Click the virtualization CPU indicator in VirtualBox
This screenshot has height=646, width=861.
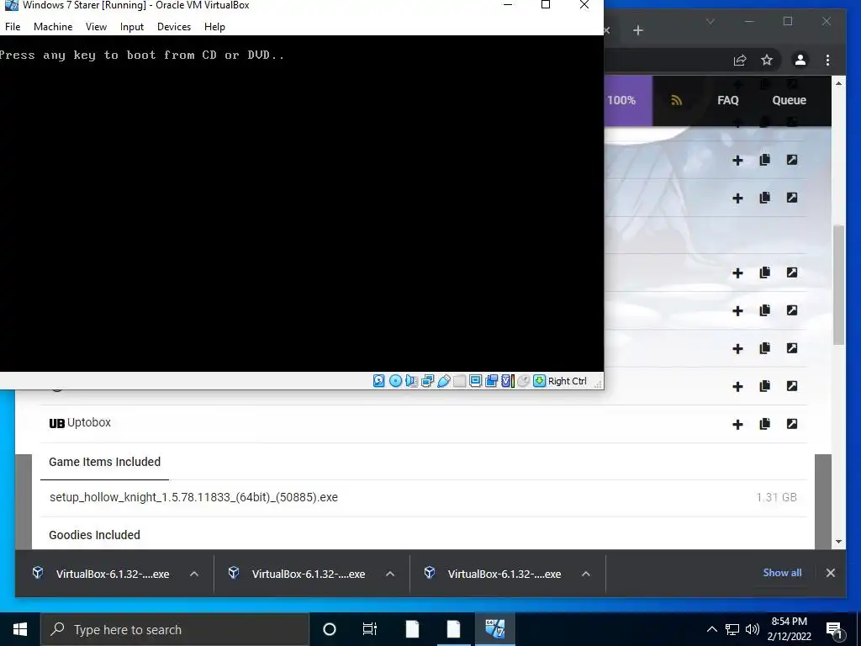pyautogui.click(x=507, y=381)
